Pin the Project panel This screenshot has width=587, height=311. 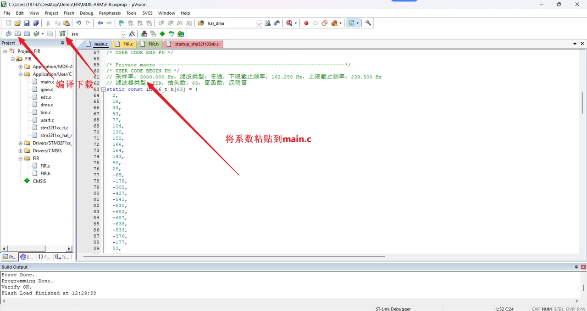tap(63, 43)
